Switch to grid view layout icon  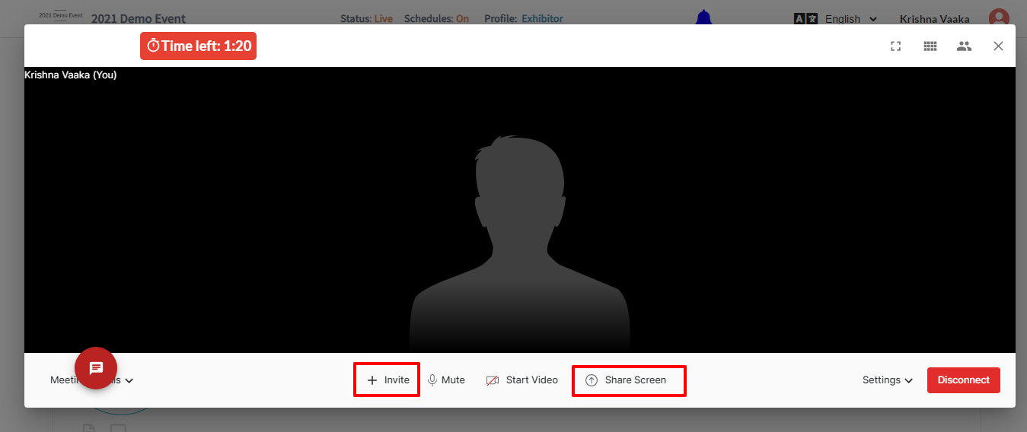pos(930,46)
